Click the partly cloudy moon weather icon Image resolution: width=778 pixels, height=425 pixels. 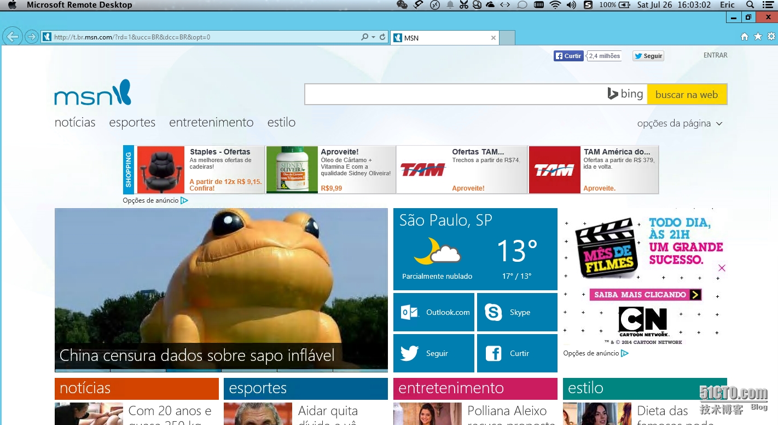437,251
